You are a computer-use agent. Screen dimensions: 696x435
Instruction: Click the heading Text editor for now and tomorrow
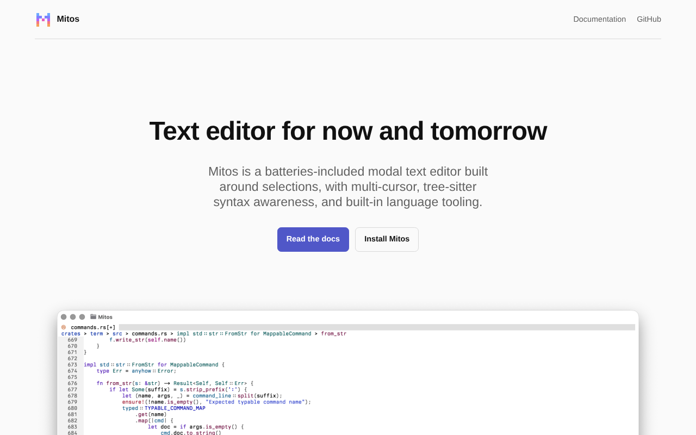tap(348, 131)
